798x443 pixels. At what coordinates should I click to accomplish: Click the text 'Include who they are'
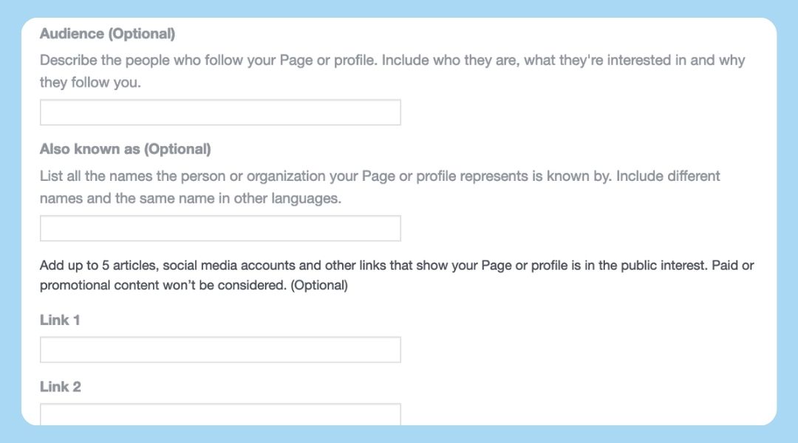tap(449, 61)
